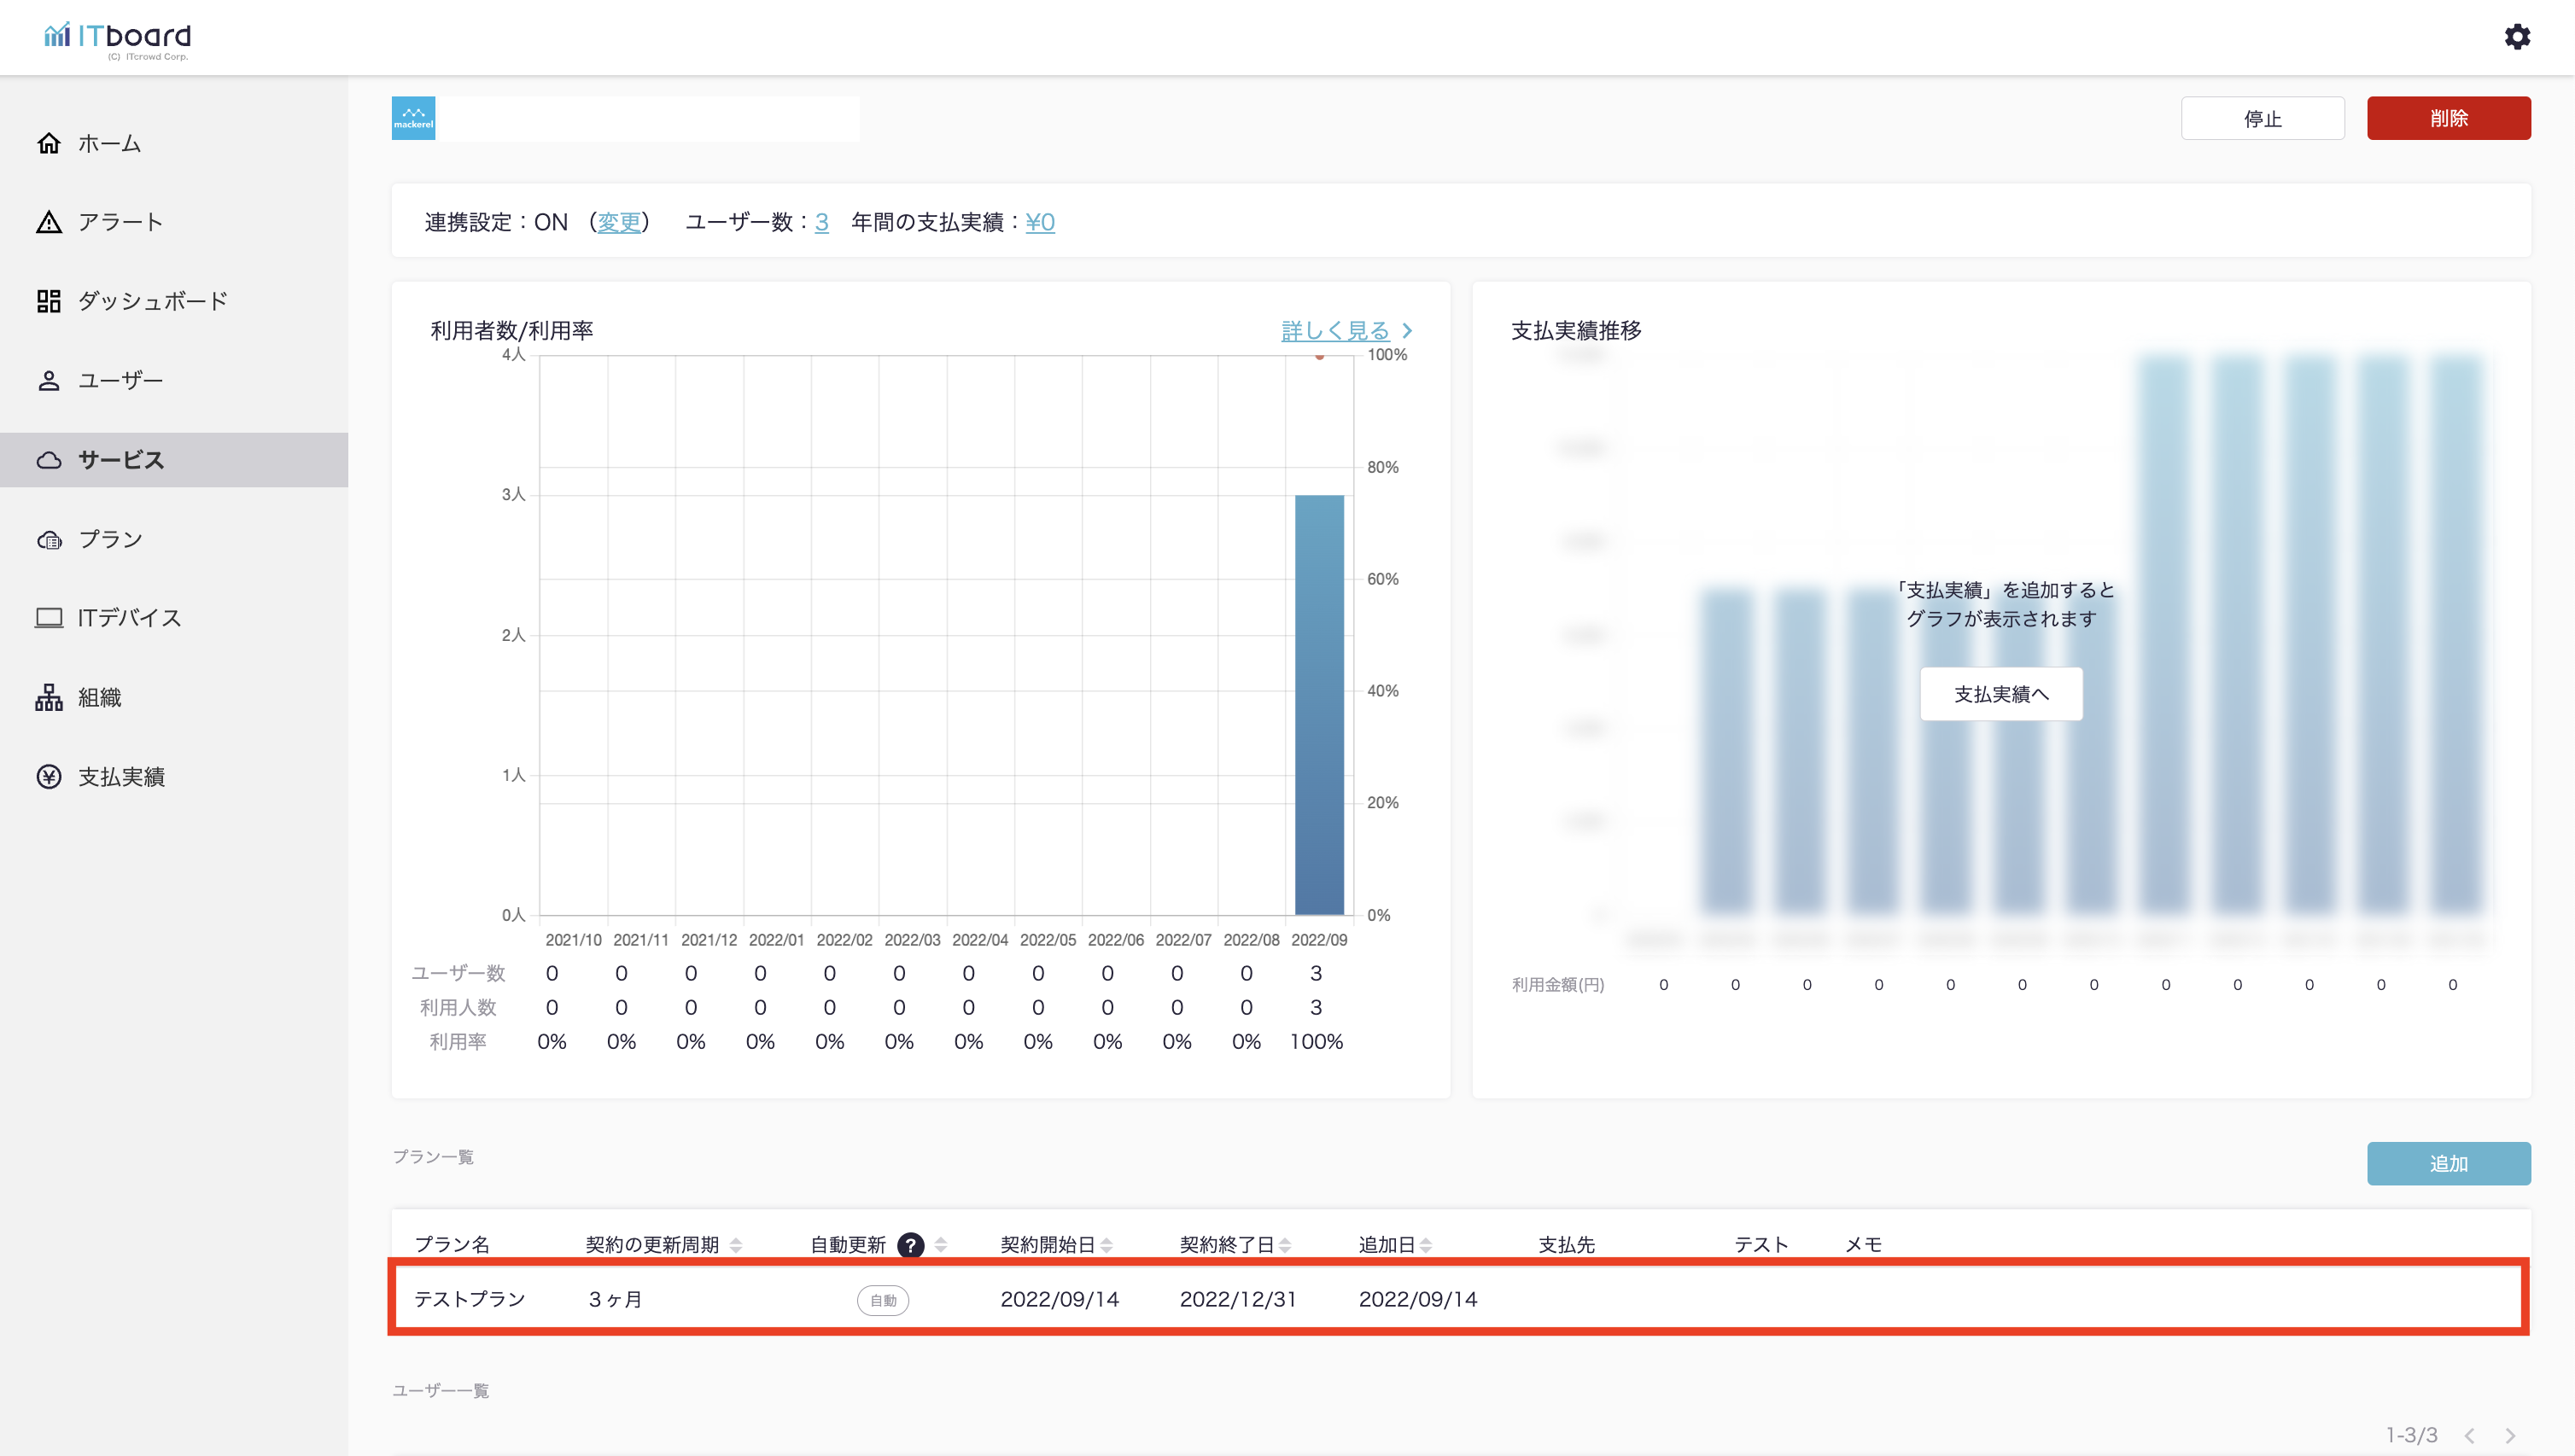Image resolution: width=2575 pixels, height=1456 pixels.
Task: Click 詳しく見る link on usage chart
Action: [x=1335, y=330]
